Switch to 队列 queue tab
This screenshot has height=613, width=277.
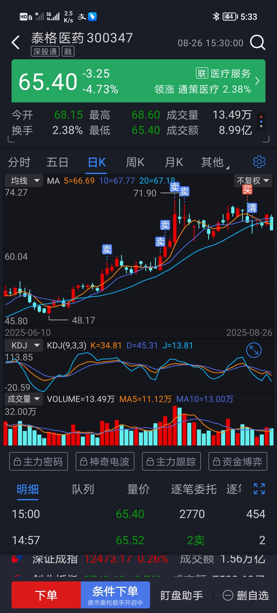coord(83,489)
